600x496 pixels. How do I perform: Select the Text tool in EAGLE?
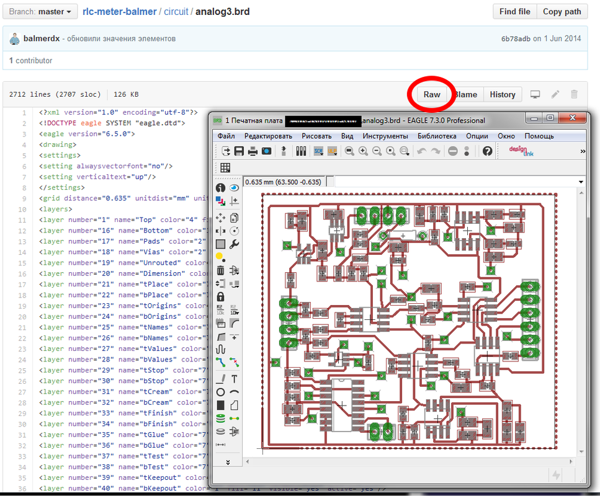pyautogui.click(x=234, y=379)
